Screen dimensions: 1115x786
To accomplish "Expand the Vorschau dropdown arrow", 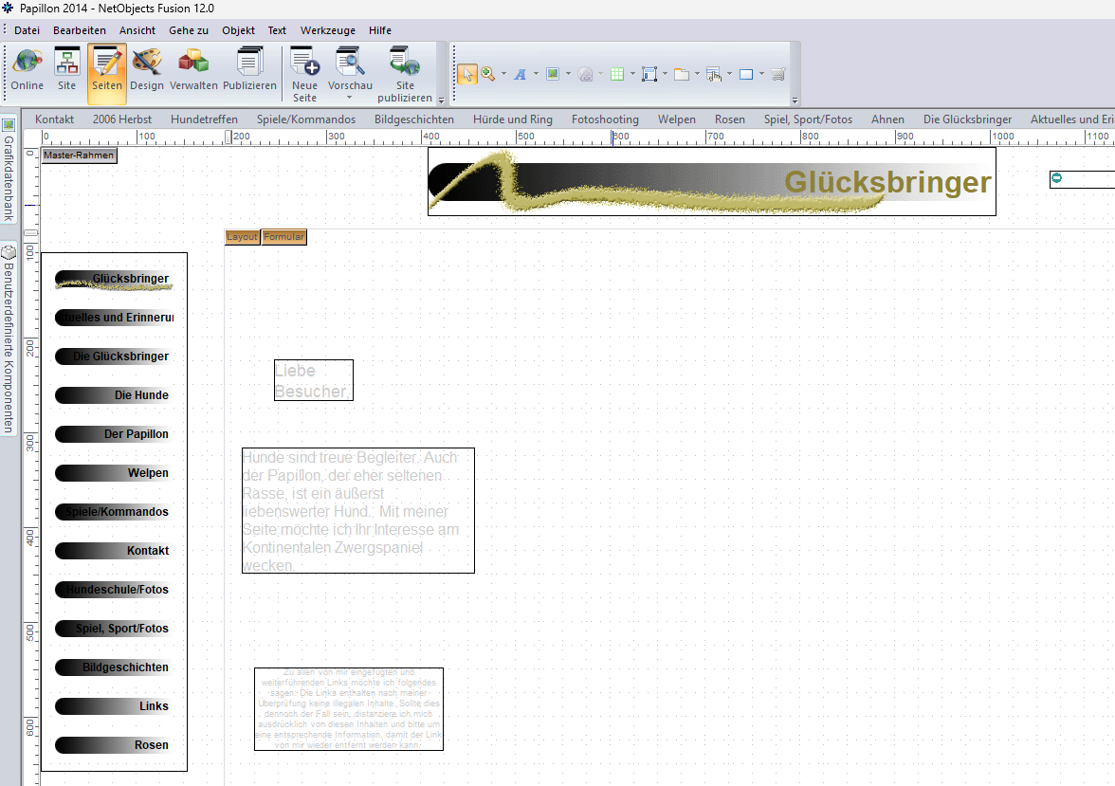I will (x=350, y=98).
